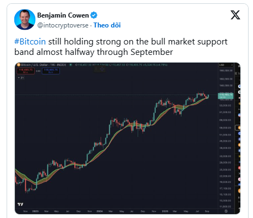
Task: Click the red SELL price button
Action: pos(25,71)
